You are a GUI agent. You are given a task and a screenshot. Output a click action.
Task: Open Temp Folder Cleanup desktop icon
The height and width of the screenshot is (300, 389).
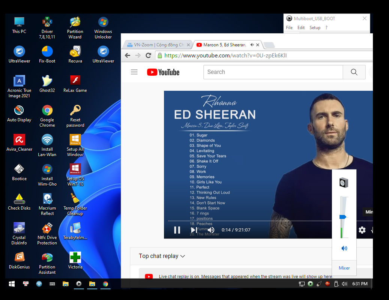75,204
